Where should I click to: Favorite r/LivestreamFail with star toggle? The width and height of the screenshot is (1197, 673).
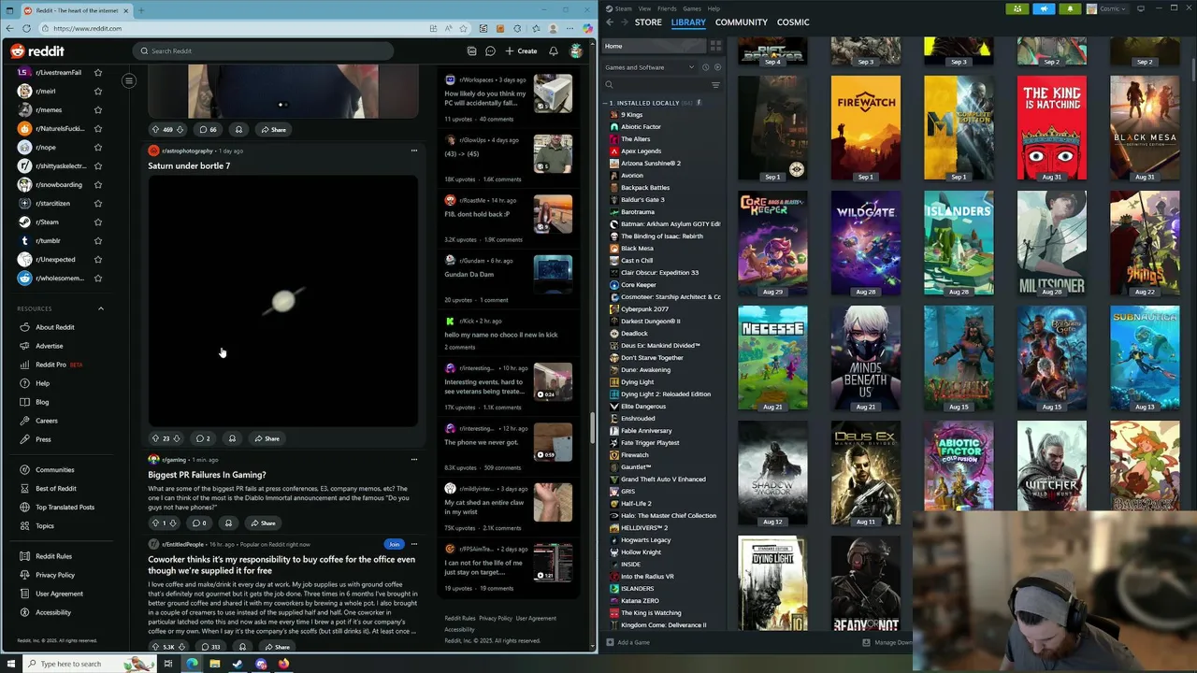98,72
